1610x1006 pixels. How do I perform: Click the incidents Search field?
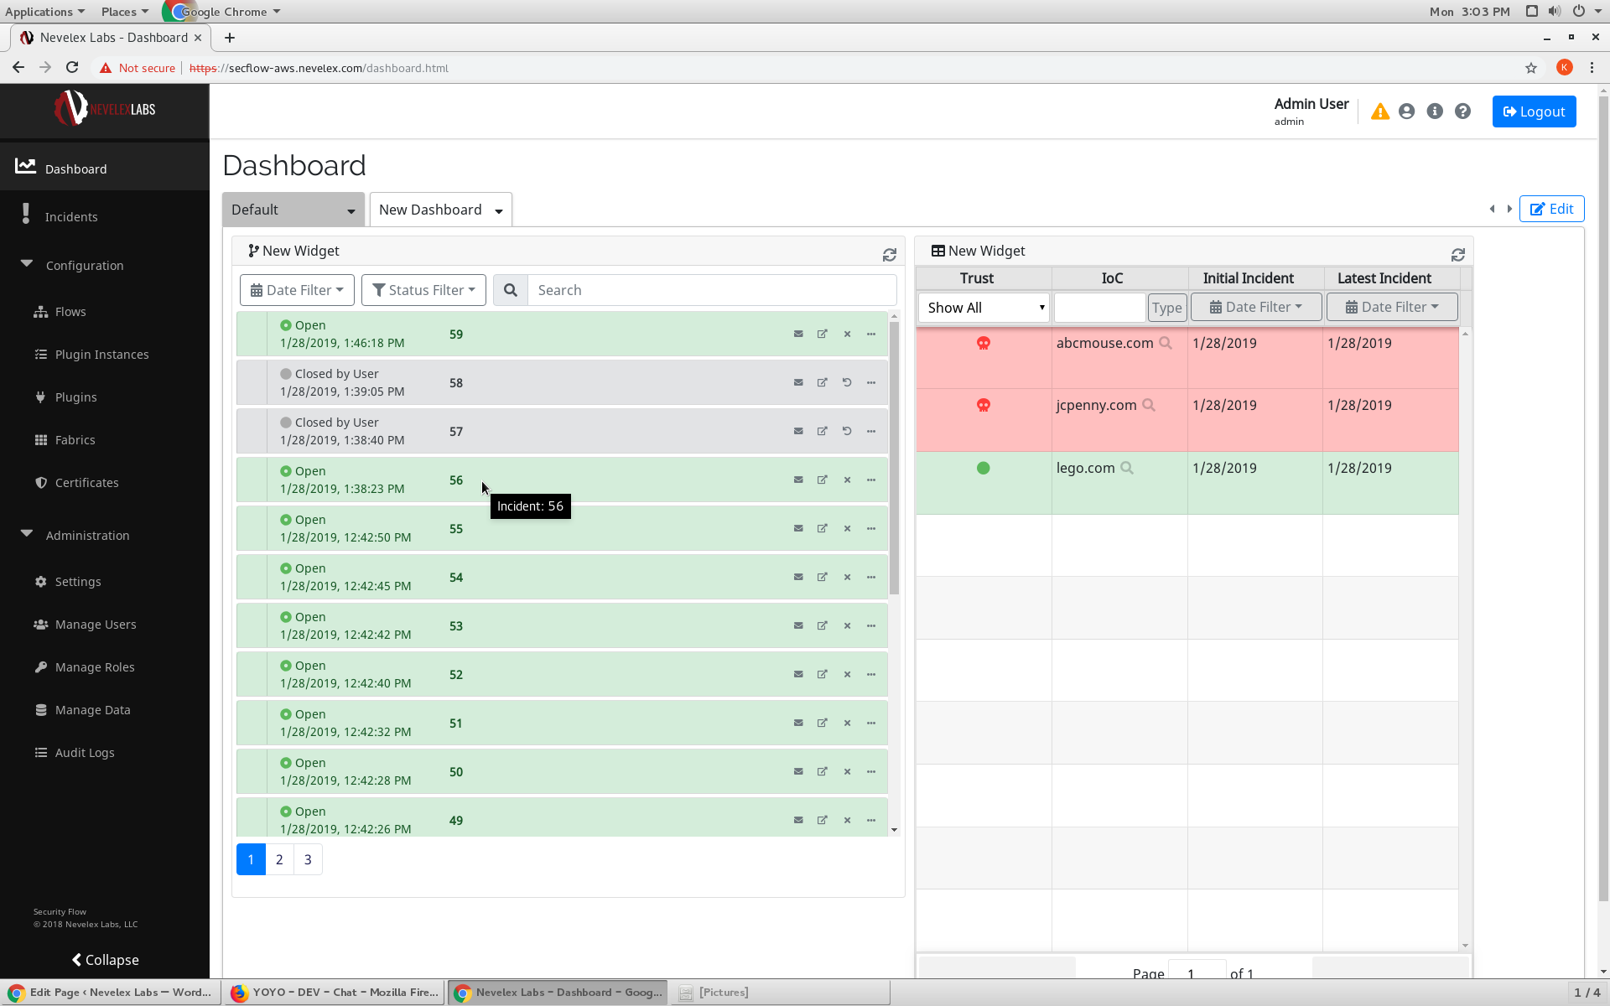[713, 290]
